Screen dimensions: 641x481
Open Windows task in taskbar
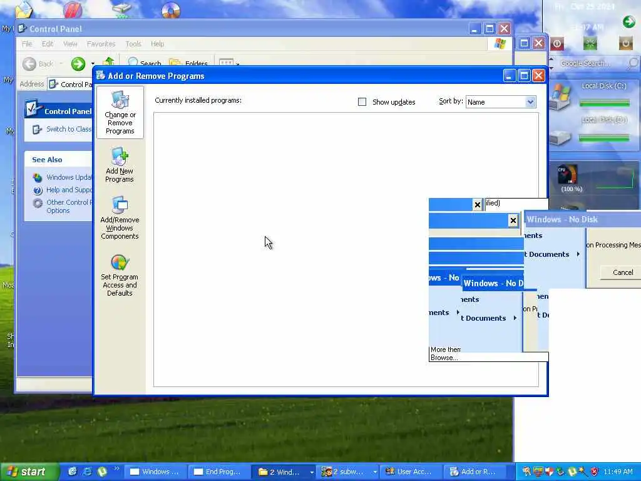155,472
